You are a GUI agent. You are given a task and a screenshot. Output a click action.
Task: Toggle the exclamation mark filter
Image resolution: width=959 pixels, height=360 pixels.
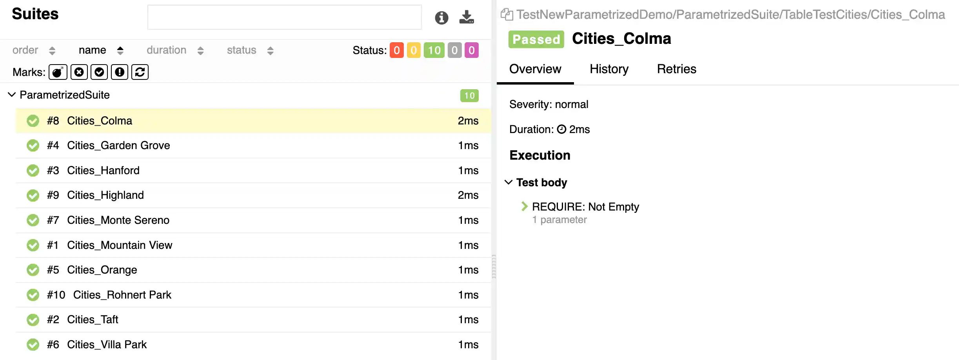coord(120,72)
